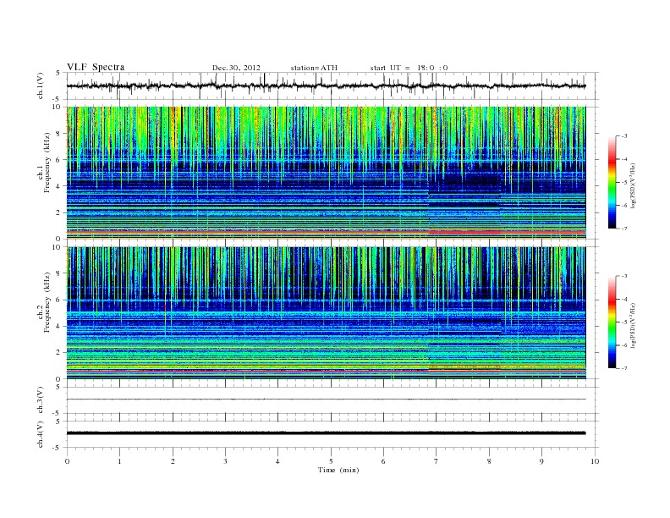Click the "-5" tick of ch.4(V) axis

58,448
